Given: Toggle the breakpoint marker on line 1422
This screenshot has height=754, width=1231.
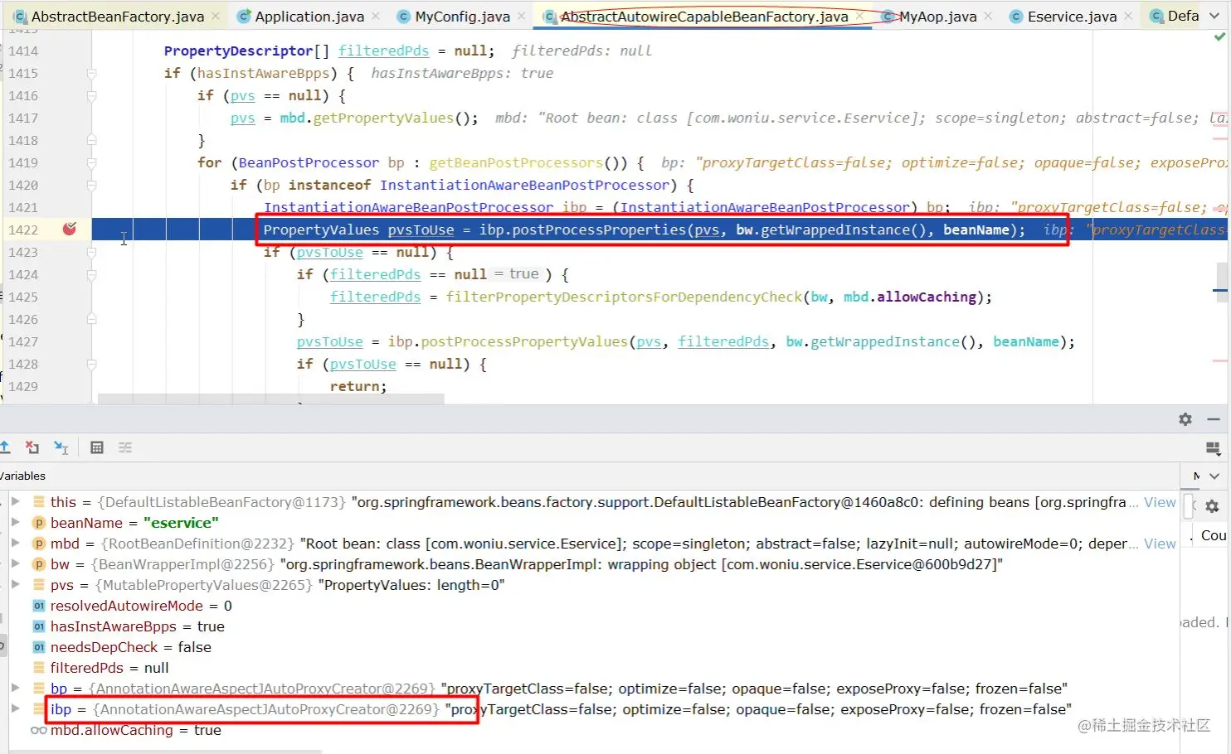Looking at the screenshot, I should 70,229.
